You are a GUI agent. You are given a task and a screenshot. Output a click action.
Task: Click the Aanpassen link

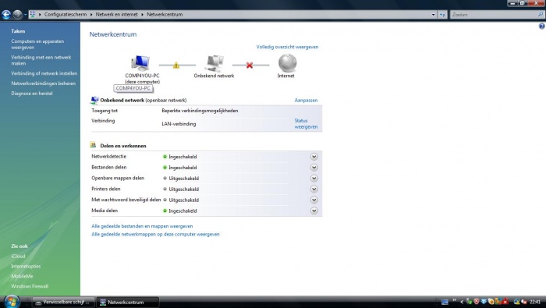[306, 101]
